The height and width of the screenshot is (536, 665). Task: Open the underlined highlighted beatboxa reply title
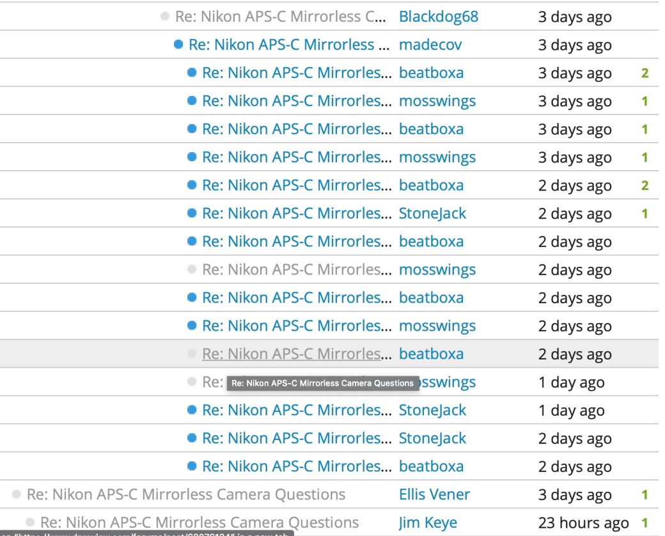(x=296, y=354)
